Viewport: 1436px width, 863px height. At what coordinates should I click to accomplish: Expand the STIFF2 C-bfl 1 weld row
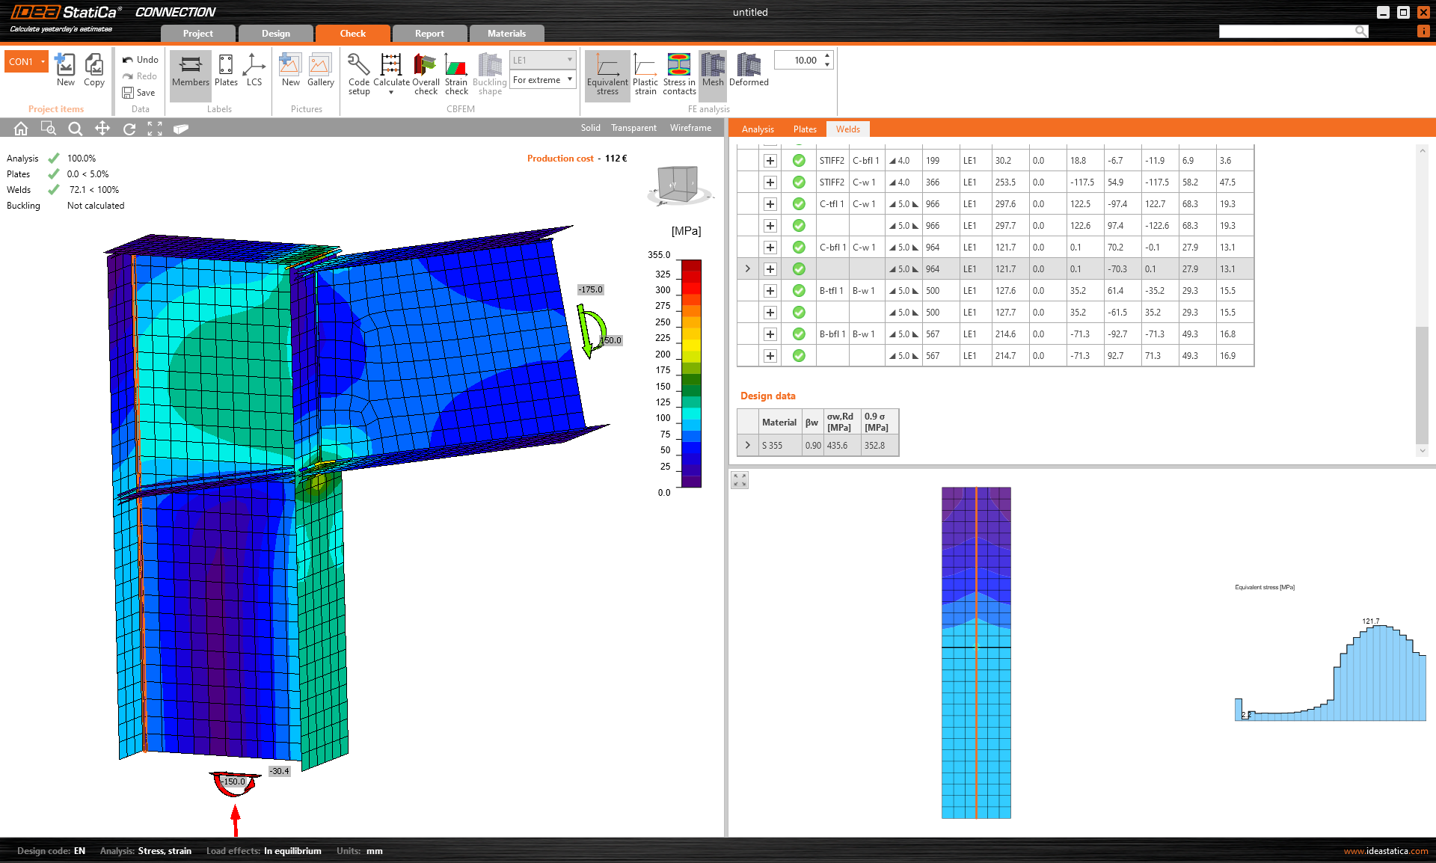[770, 161]
